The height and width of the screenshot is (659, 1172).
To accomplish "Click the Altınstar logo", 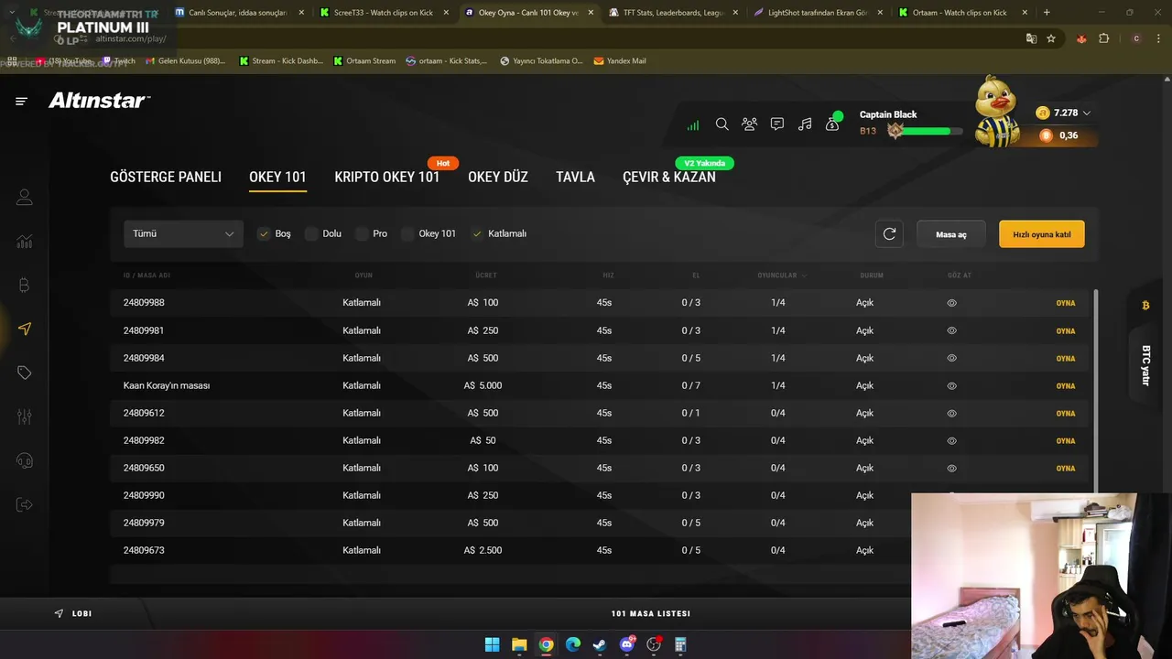I will pos(99,101).
